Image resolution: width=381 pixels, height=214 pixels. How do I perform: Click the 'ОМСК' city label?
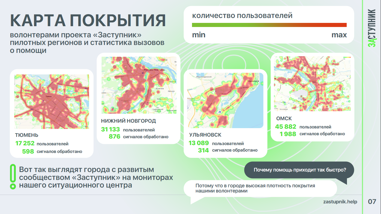pyautogui.click(x=284, y=119)
